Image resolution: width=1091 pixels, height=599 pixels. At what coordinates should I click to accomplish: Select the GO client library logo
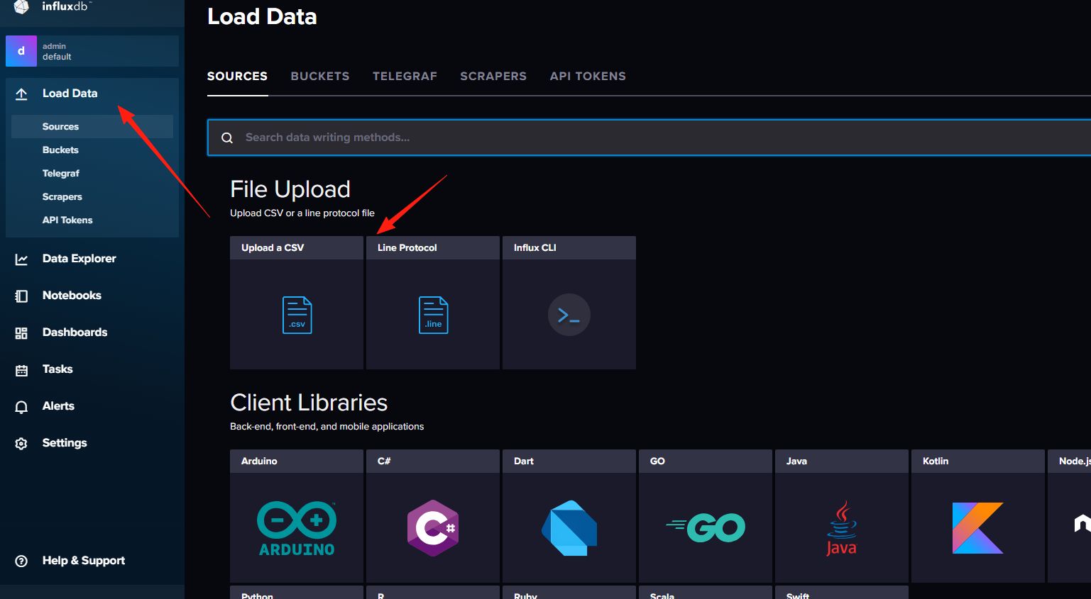coord(706,527)
